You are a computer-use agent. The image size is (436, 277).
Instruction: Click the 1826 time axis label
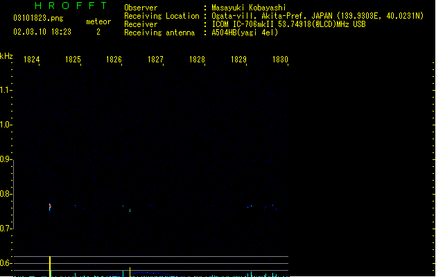pyautogui.click(x=114, y=60)
